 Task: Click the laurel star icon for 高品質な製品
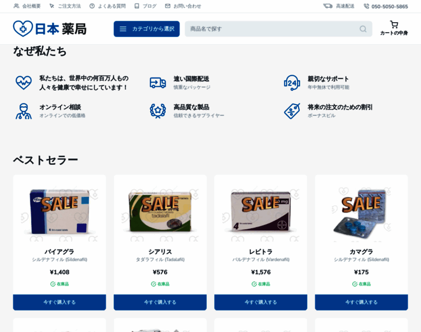pos(158,111)
